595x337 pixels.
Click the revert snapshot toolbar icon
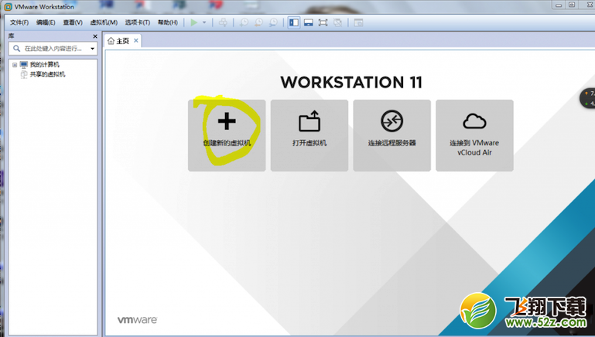click(x=258, y=22)
